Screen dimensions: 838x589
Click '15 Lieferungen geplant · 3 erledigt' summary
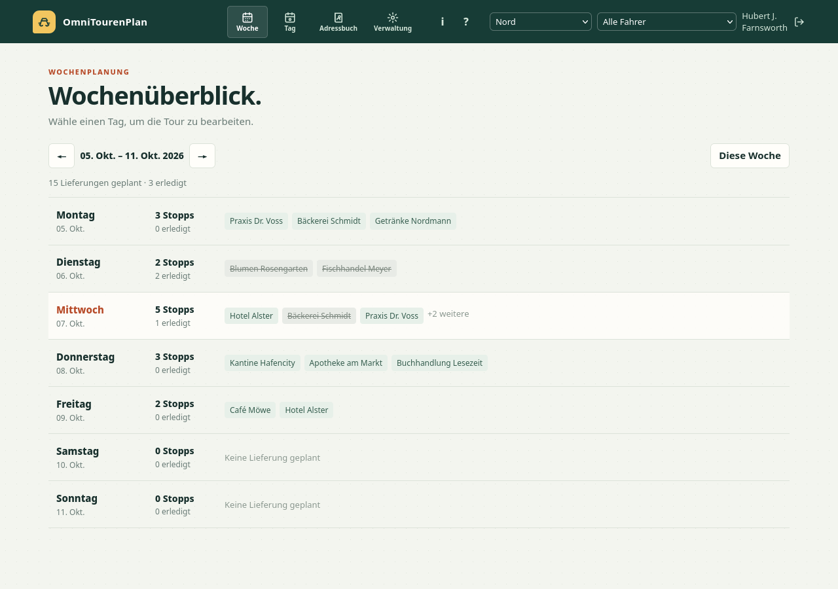(x=117, y=183)
